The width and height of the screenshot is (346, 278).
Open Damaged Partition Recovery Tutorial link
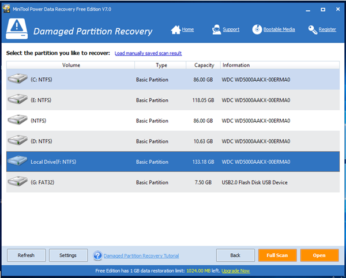point(141,256)
